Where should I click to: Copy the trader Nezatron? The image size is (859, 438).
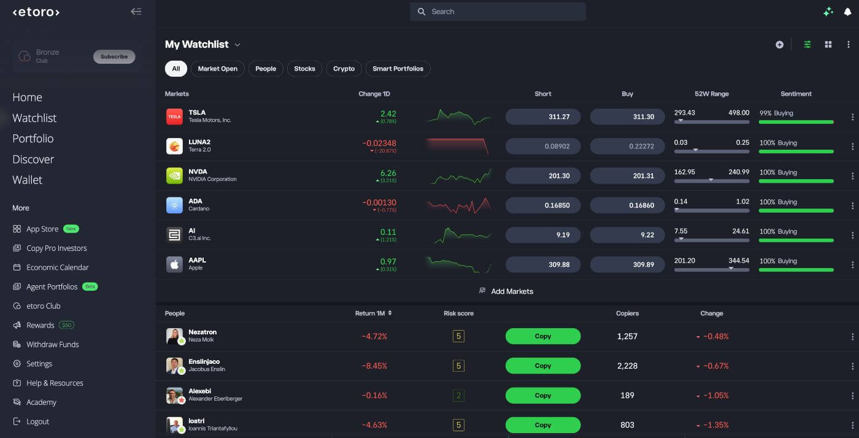pyautogui.click(x=543, y=336)
